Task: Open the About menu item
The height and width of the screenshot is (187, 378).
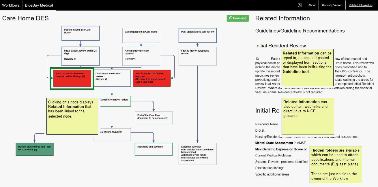Action: [312, 5]
